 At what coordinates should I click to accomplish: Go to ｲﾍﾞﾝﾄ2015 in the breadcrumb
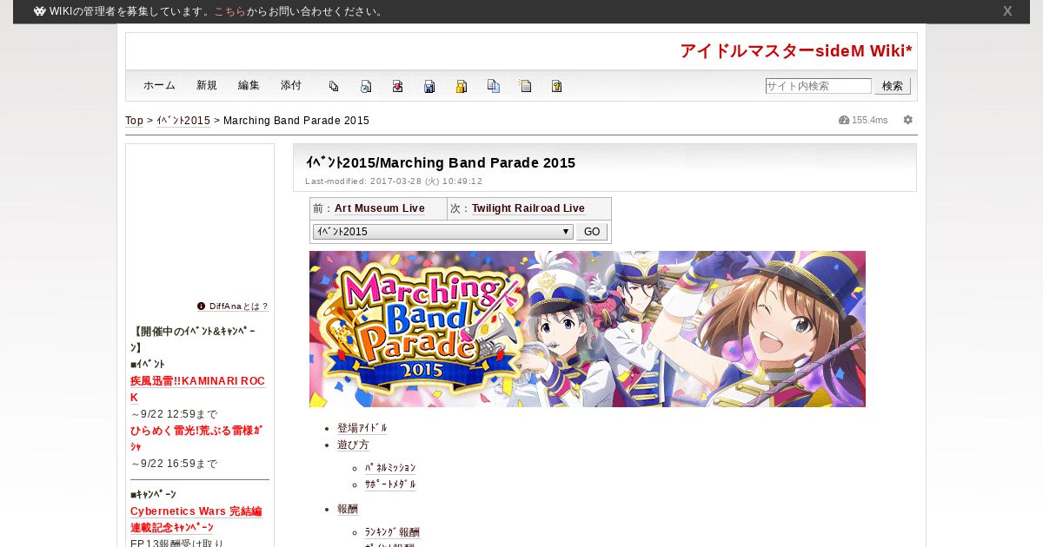183,121
